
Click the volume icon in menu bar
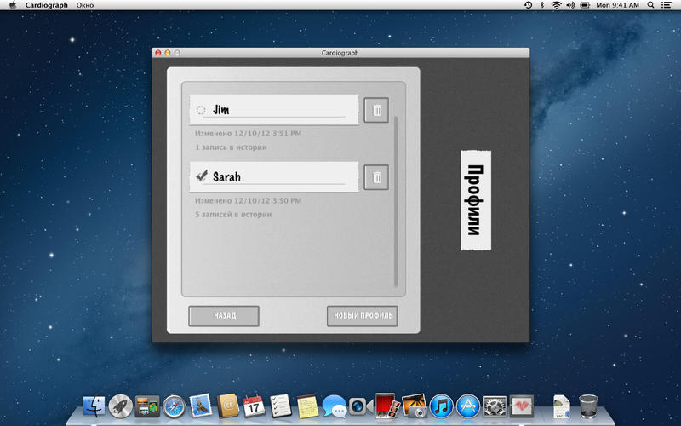coord(570,5)
